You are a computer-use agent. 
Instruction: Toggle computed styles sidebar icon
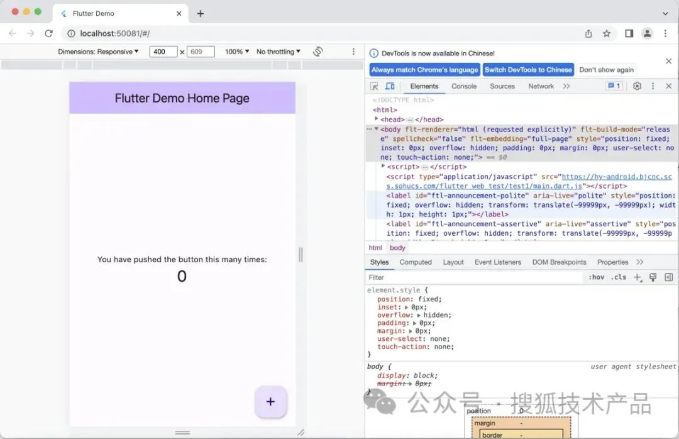point(668,277)
